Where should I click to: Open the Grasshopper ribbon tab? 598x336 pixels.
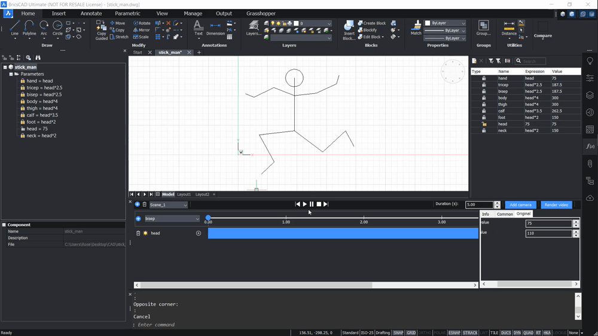click(x=261, y=13)
